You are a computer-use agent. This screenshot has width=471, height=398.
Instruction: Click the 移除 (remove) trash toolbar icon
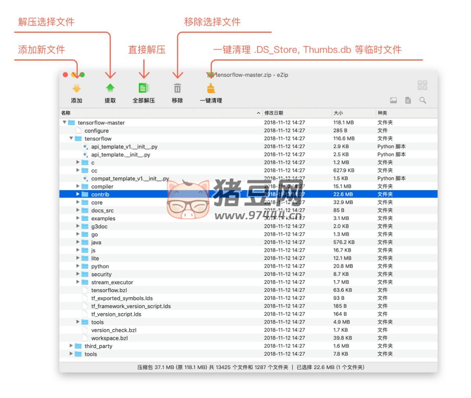coord(177,88)
